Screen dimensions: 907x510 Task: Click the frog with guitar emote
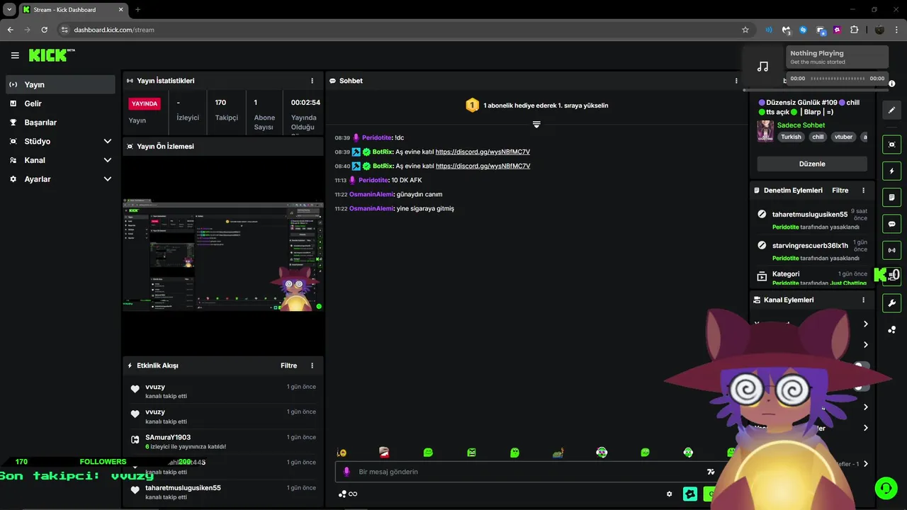(558, 452)
